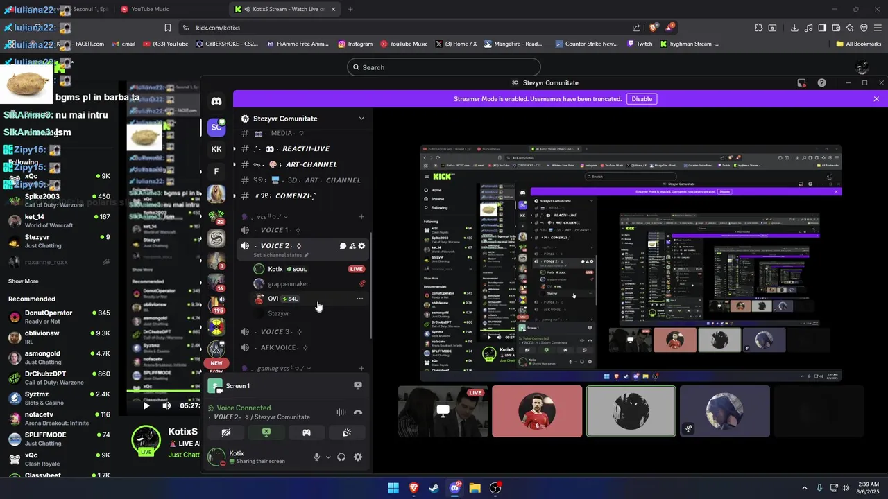The width and height of the screenshot is (888, 499).
Task: Toggle noise suppression next to Voice Connected
Action: click(x=341, y=412)
